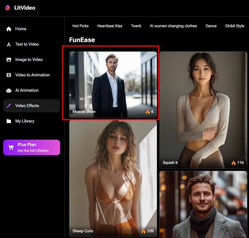Click the LitVideo brand name text
Screen dimensions: 249x238
25,8
